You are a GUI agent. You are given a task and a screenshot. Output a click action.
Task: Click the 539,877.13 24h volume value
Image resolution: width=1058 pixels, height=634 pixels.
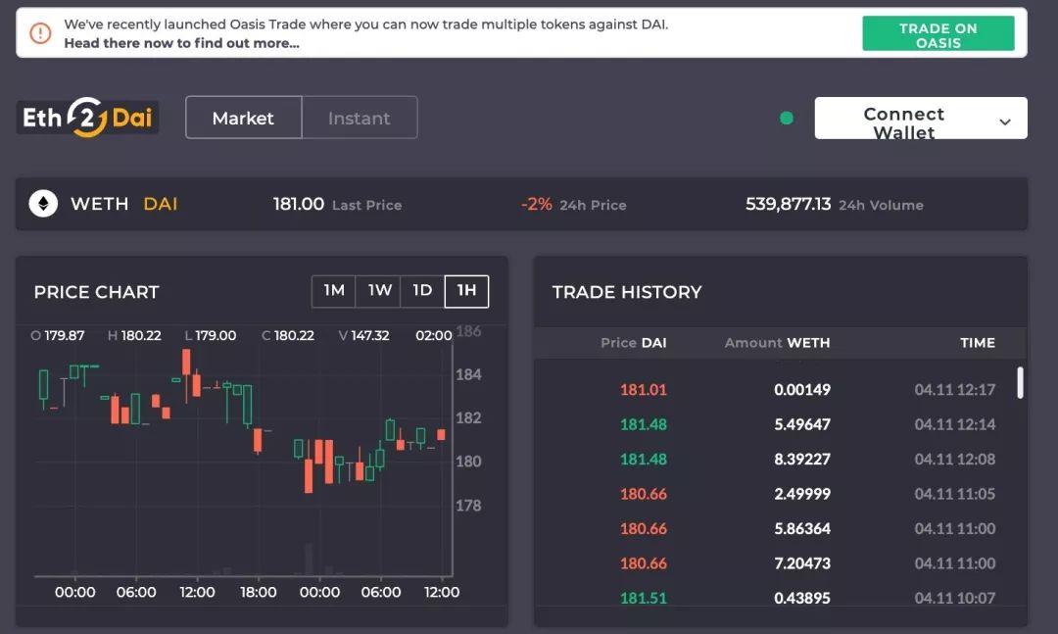click(x=788, y=204)
